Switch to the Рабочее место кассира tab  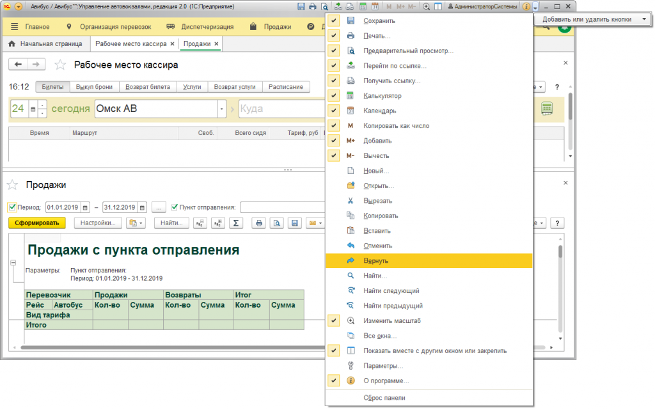click(130, 44)
